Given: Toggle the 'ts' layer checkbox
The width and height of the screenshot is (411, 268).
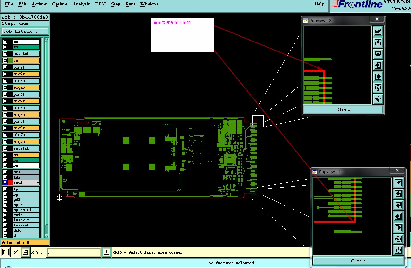Looking at the screenshot, I should pyautogui.click(x=5, y=47).
